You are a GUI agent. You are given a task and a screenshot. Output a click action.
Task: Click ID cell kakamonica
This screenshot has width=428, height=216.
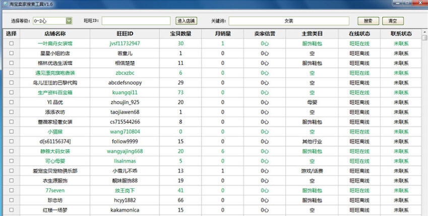point(125,210)
